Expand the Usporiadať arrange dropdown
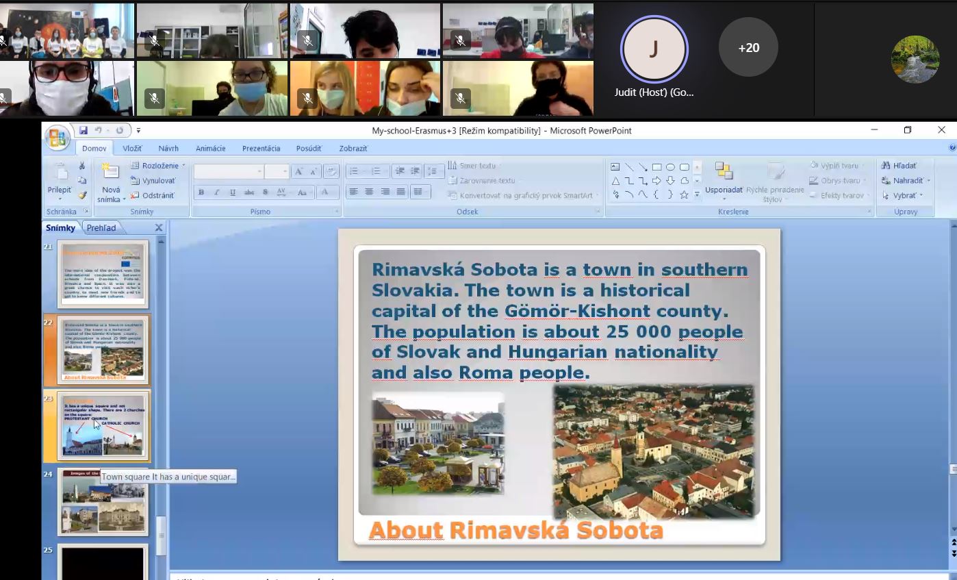 pyautogui.click(x=724, y=190)
